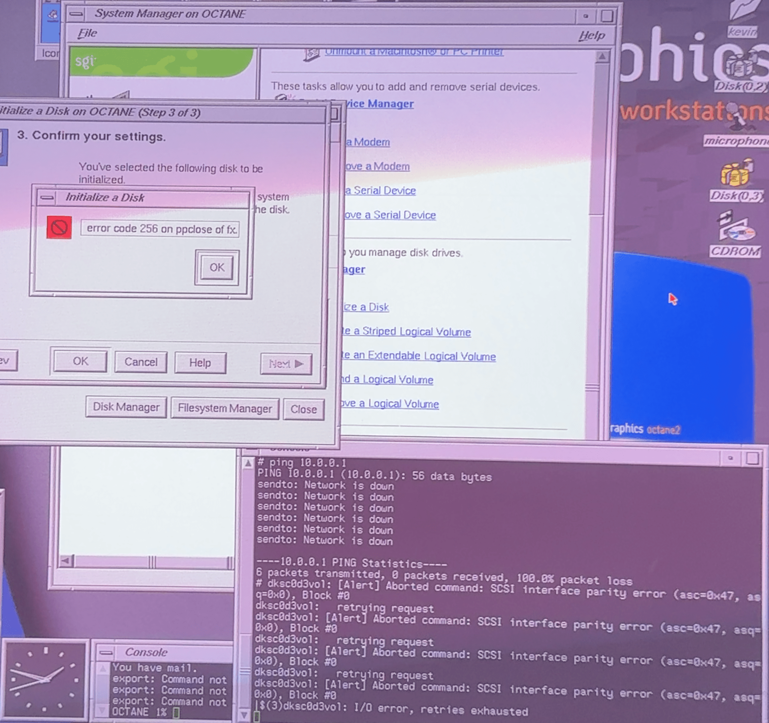Open System Manager window menu button
Viewport: 769px width, 723px height.
click(x=76, y=14)
